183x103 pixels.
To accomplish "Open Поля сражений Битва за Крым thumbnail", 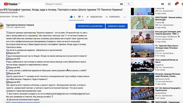I will click(x=142, y=65).
